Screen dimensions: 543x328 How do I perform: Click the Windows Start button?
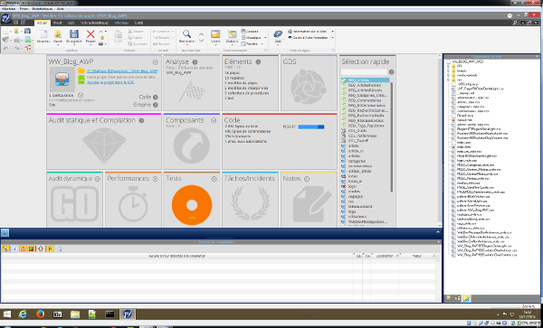[x=7, y=314]
